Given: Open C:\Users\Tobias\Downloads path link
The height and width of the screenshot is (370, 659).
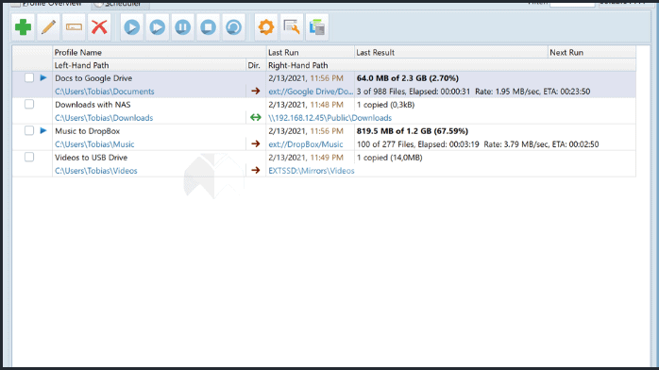Looking at the screenshot, I should 104,118.
